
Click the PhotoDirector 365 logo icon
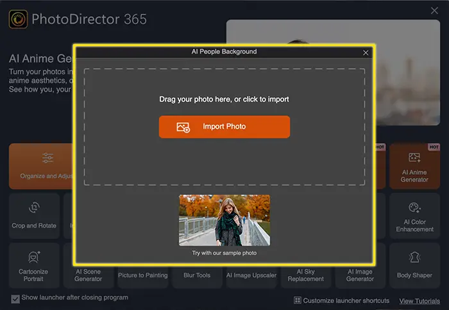pos(18,19)
